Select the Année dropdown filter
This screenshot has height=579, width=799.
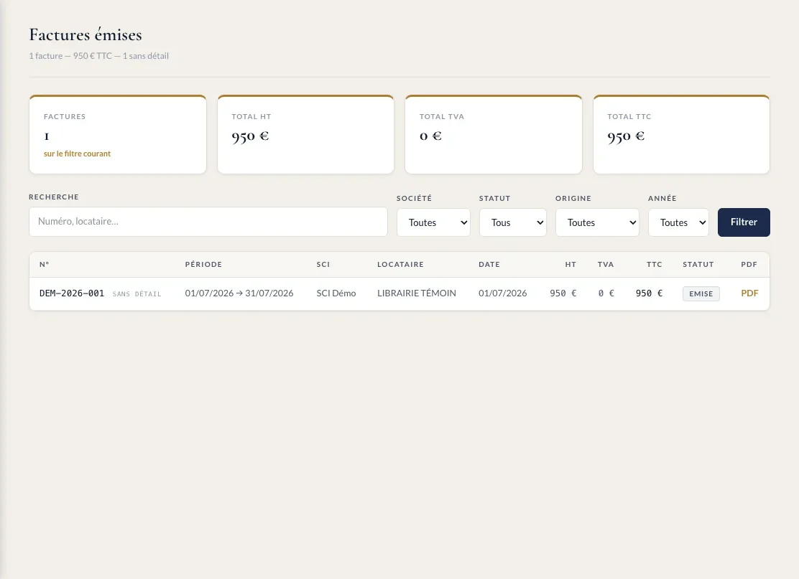678,222
